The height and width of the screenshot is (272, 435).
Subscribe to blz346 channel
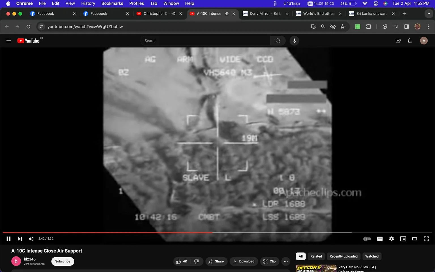(63, 261)
